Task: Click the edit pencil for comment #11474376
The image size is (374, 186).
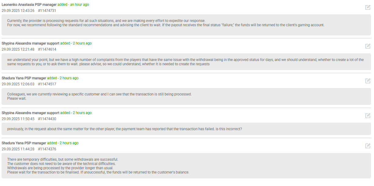Action: coord(368,146)
